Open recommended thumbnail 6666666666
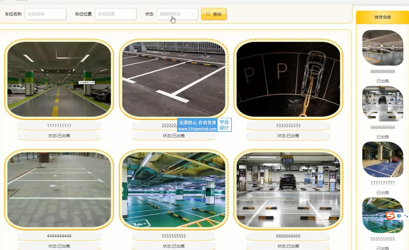The image size is (409, 250). (383, 104)
